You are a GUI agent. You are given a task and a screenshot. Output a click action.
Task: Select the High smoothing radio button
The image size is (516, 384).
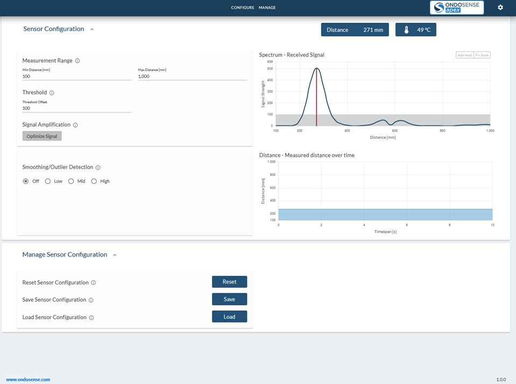(94, 181)
